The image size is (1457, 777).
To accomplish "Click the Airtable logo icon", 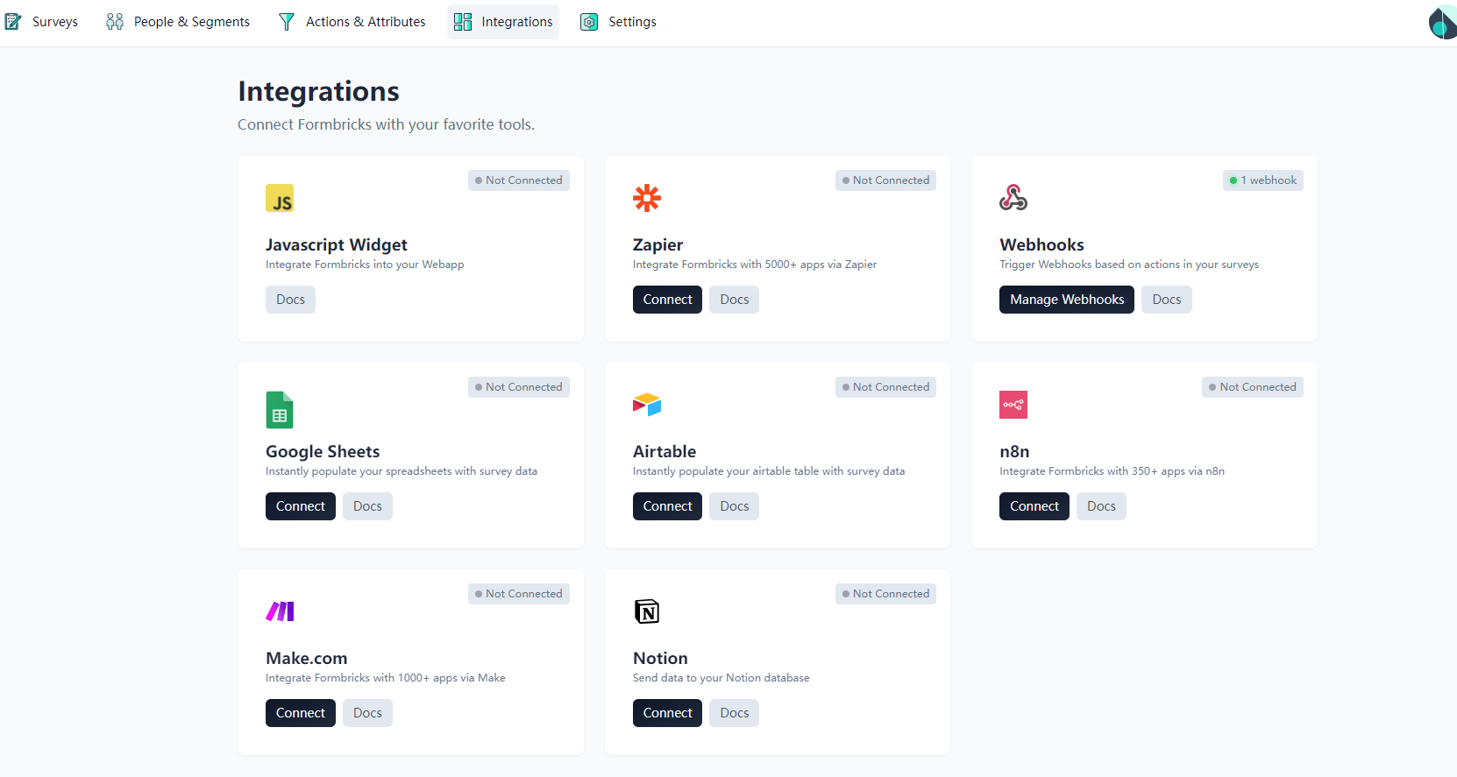I will pyautogui.click(x=647, y=405).
